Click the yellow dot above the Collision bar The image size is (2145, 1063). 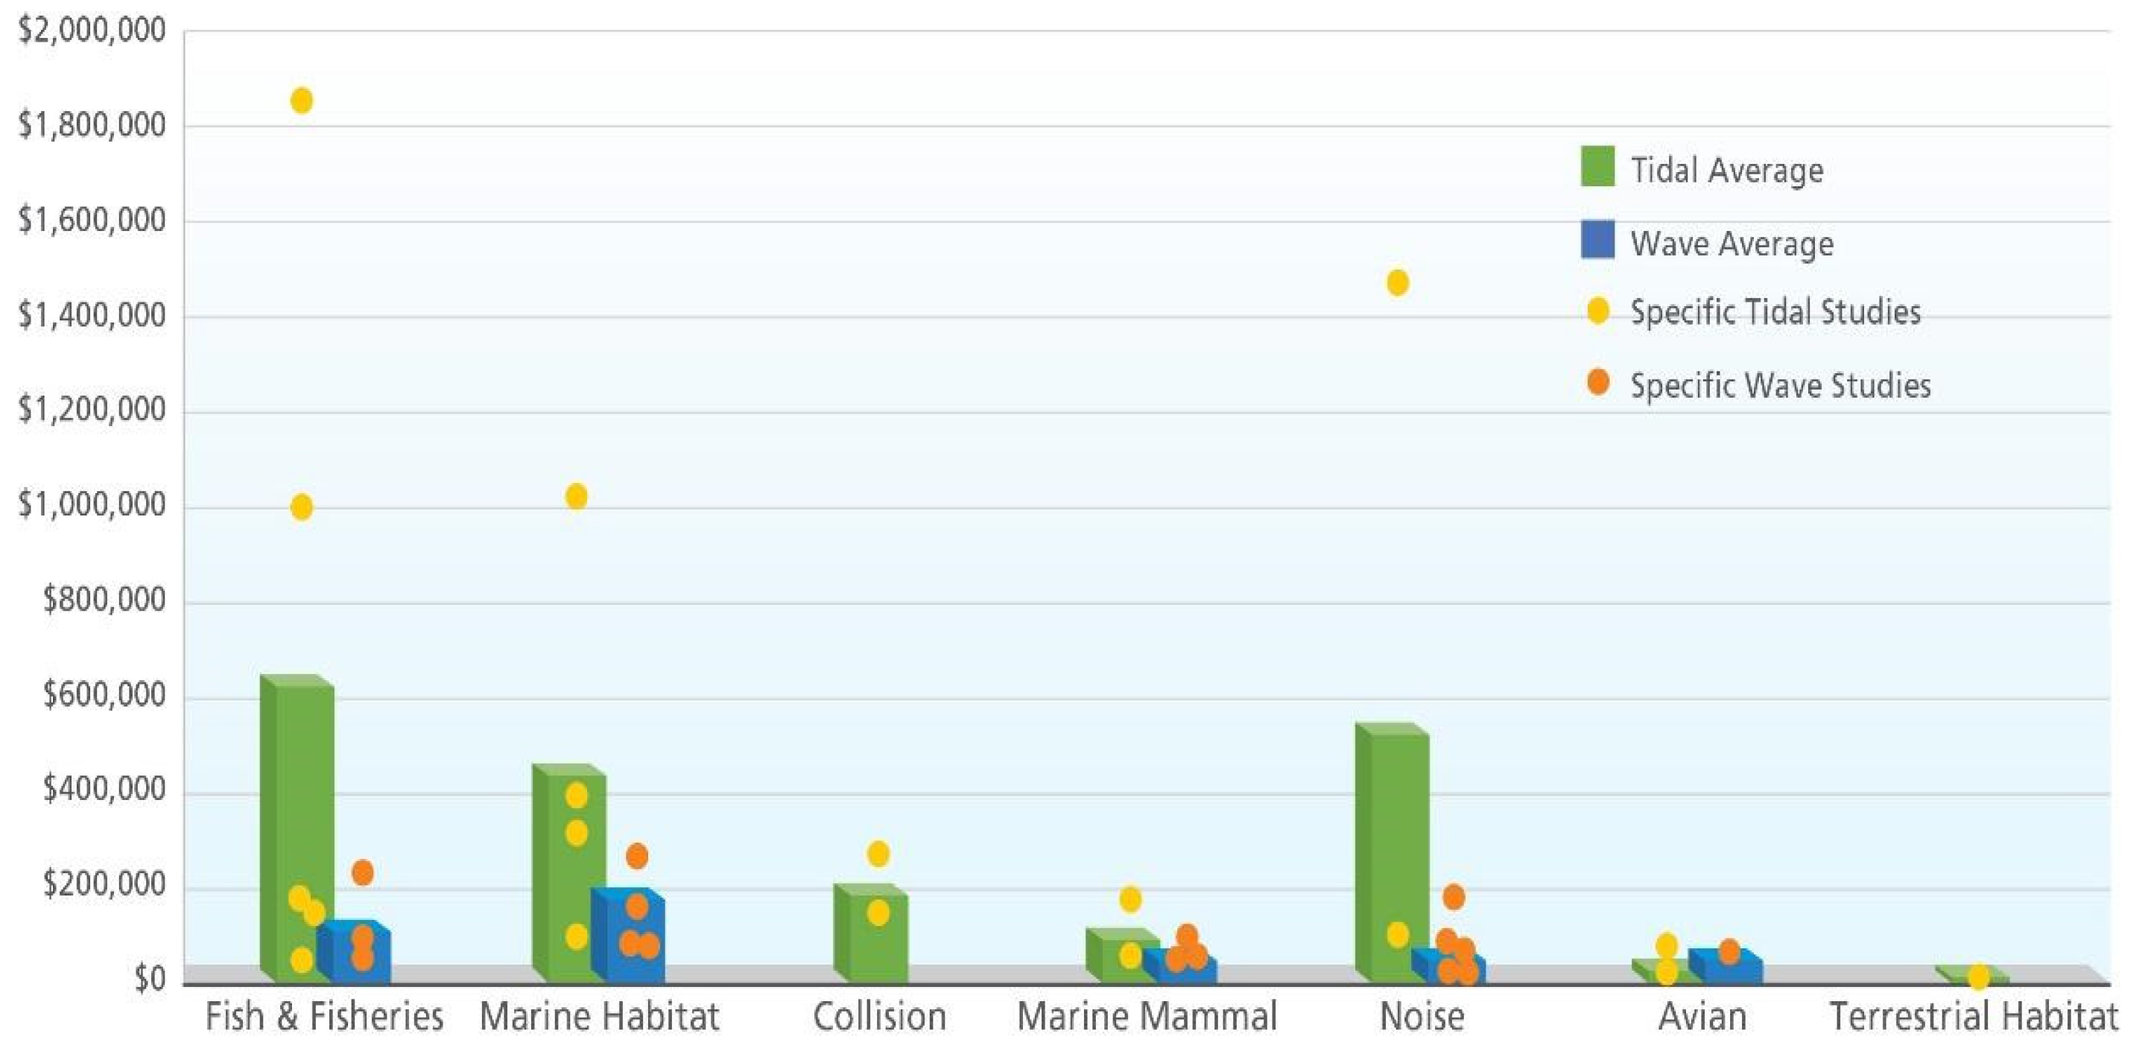[x=878, y=853]
